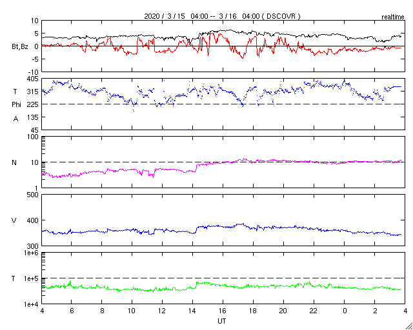Viewport: 413px width, 330px height.
Task: Click the plot title containing "DSCOVR"
Action: tap(222, 16)
